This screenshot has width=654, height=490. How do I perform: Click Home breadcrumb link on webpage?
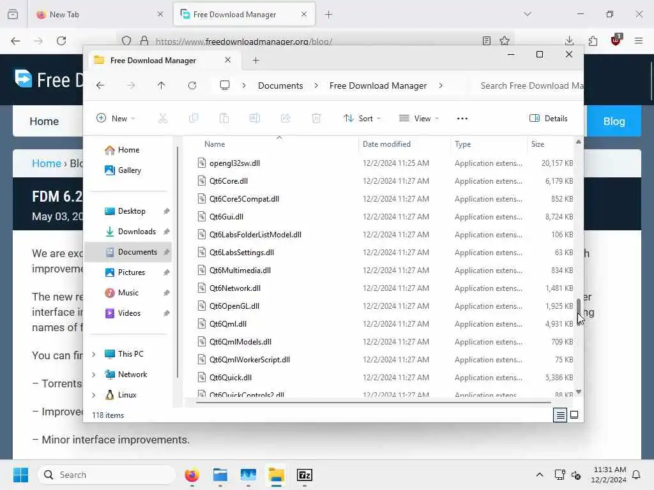tap(46, 163)
